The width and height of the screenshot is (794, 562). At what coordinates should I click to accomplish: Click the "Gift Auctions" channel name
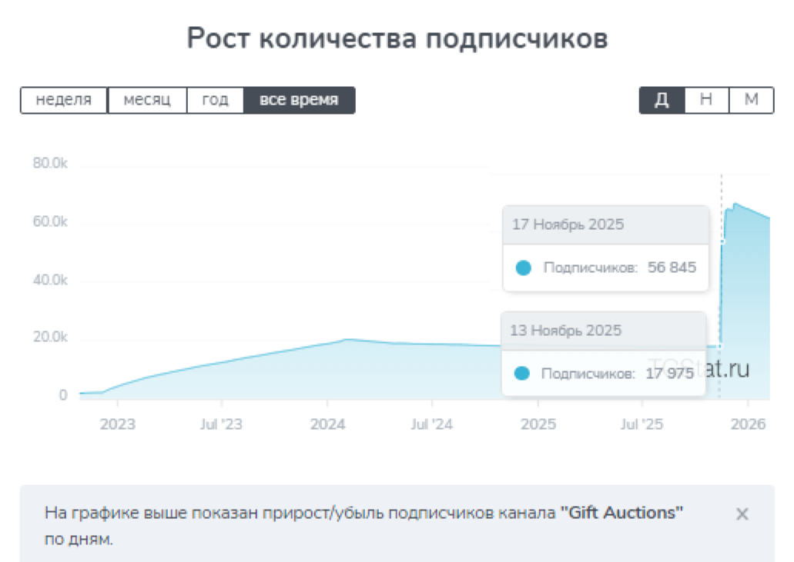tap(621, 513)
